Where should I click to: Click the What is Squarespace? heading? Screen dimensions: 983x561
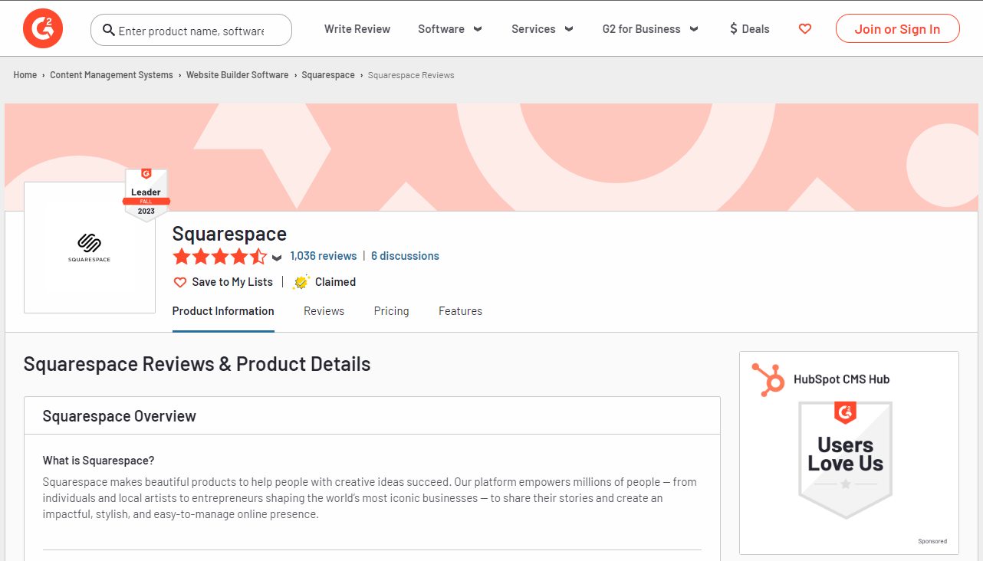[x=98, y=461]
